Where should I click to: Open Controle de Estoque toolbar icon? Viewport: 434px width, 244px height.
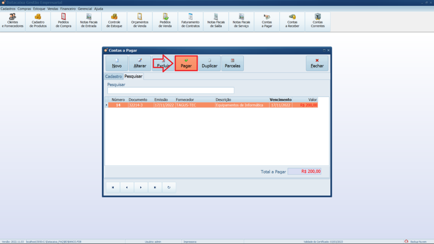click(x=114, y=21)
